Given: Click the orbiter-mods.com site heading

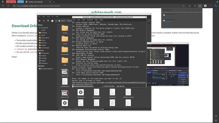Looking at the screenshot, I should coord(106,12).
